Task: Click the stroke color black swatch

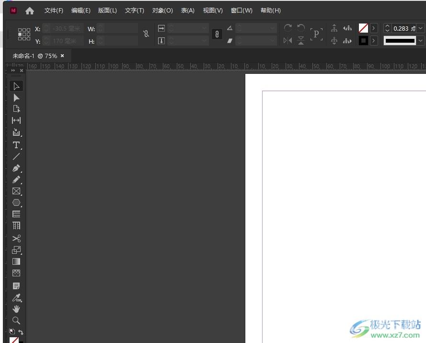Action: click(x=363, y=41)
